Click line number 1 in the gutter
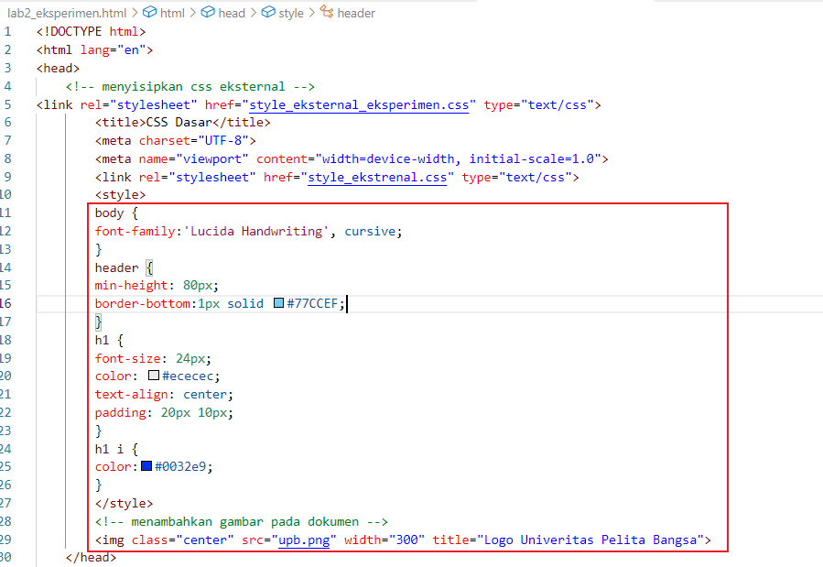Screen dimensions: 823x567 [x=7, y=30]
